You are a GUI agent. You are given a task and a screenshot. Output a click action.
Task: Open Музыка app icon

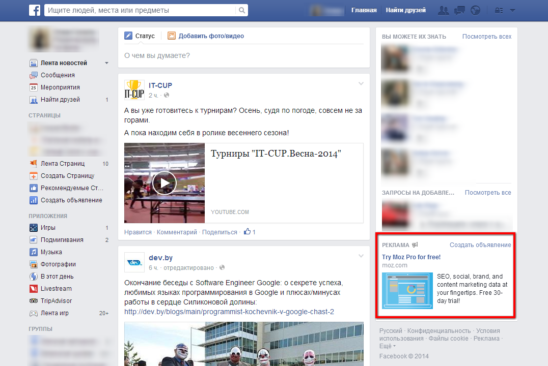coord(34,252)
